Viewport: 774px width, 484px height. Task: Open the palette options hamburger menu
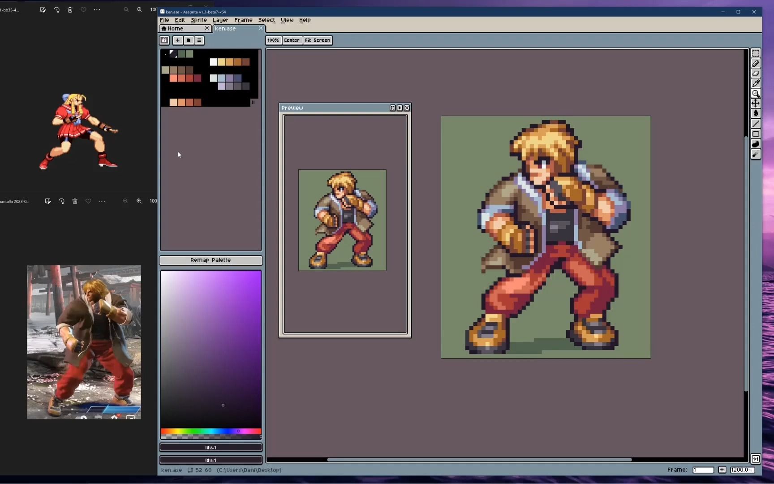(x=199, y=40)
